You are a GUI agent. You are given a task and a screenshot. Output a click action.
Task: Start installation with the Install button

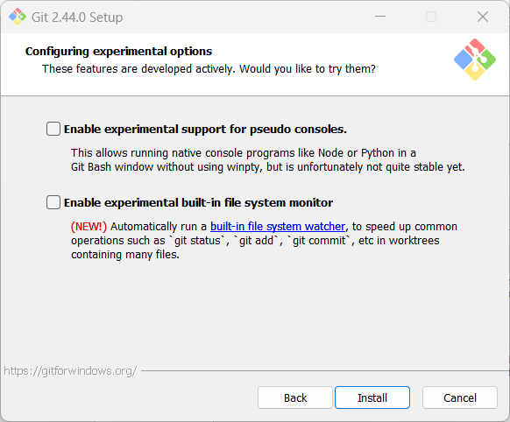pos(372,397)
